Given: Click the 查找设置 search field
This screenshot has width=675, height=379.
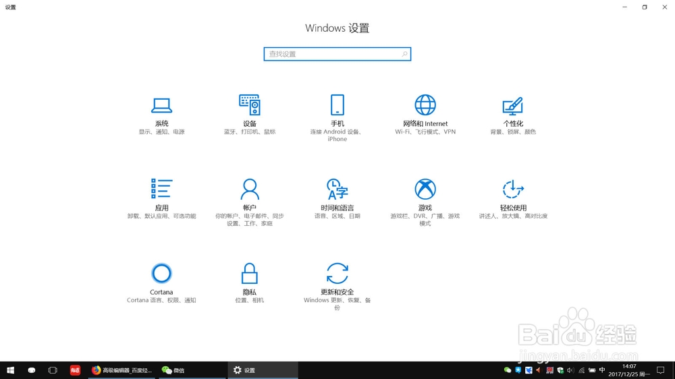Looking at the screenshot, I should tap(337, 54).
